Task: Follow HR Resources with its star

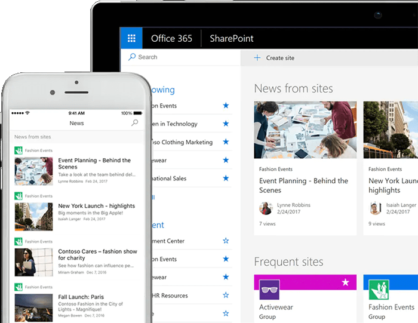Action: 226,296
